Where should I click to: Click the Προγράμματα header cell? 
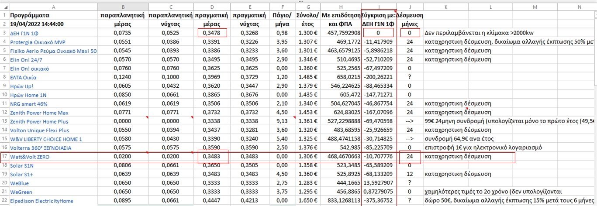(53, 15)
